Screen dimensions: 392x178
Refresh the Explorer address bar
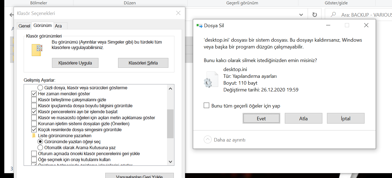[315, 15]
